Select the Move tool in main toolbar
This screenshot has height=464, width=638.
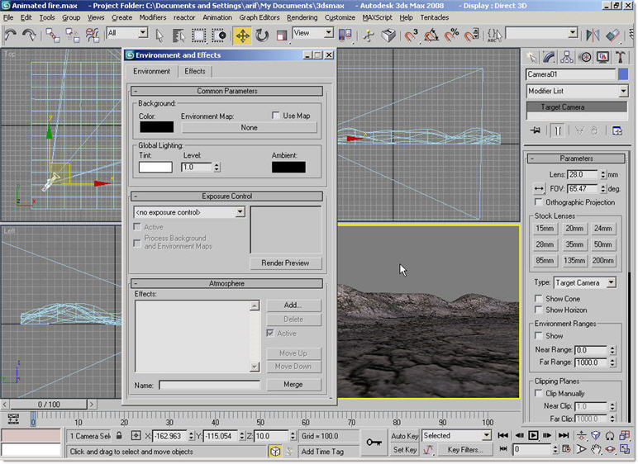click(x=242, y=36)
